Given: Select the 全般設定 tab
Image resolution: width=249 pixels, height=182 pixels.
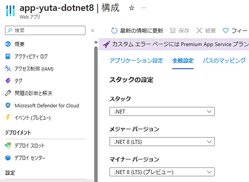Looking at the screenshot, I should [183, 60].
